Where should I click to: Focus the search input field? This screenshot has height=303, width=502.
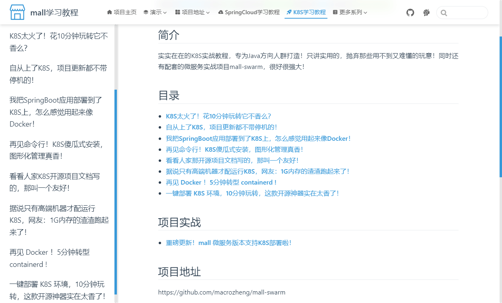462,13
